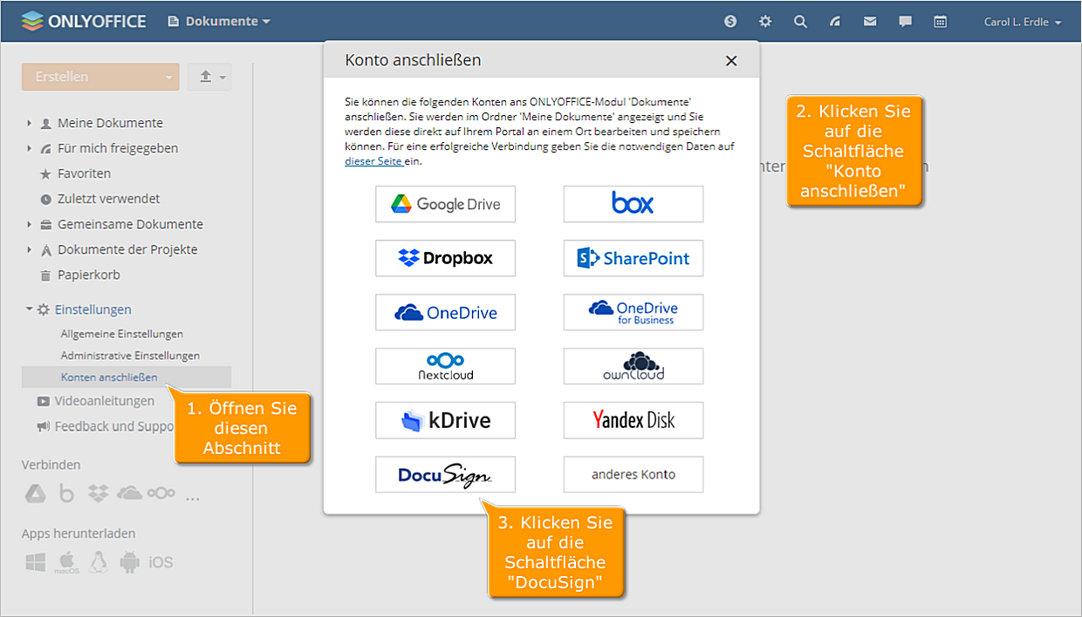Open Favoriten section

84,173
